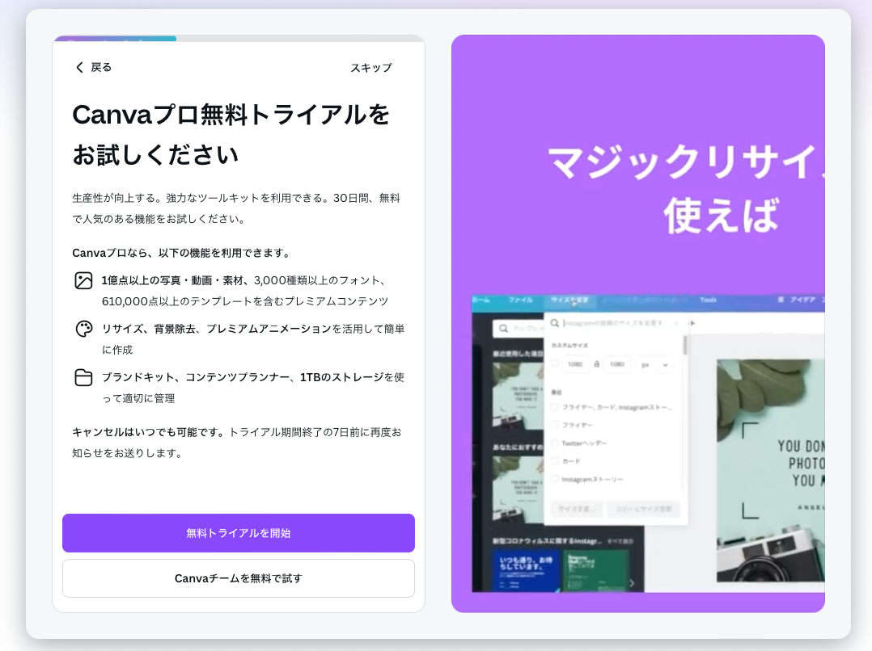
Task: Click green template thumbnail in promo sidebar
Action: coord(595,570)
